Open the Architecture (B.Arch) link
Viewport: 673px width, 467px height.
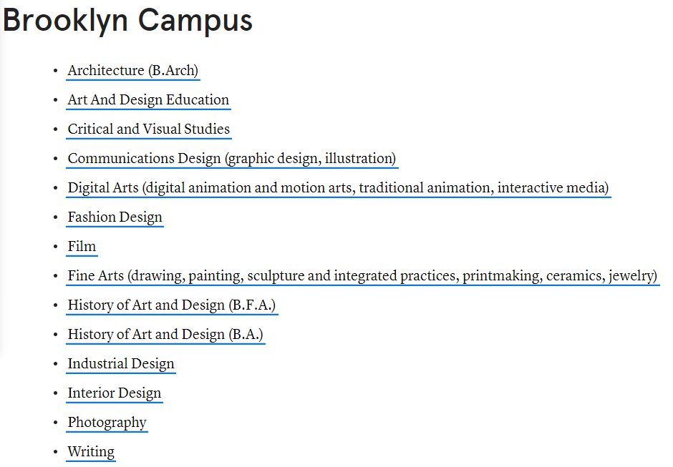[x=133, y=71]
